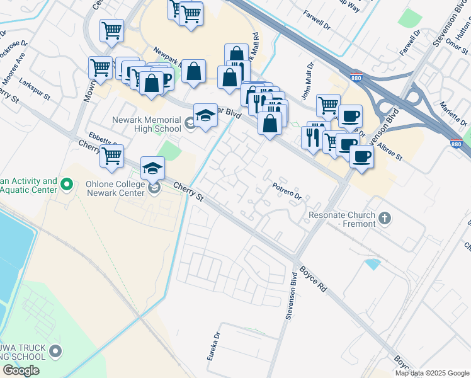Viewport: 471px width, 378px height.
Task: Click the shopping cart marker on Cherry St
Action: coord(111,156)
